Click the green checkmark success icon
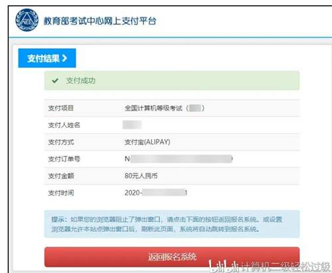Viewport: 332px width, 273px height. 55,81
